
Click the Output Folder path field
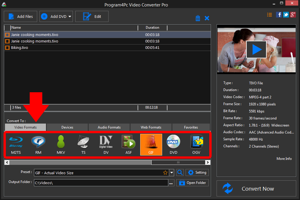tap(101, 183)
